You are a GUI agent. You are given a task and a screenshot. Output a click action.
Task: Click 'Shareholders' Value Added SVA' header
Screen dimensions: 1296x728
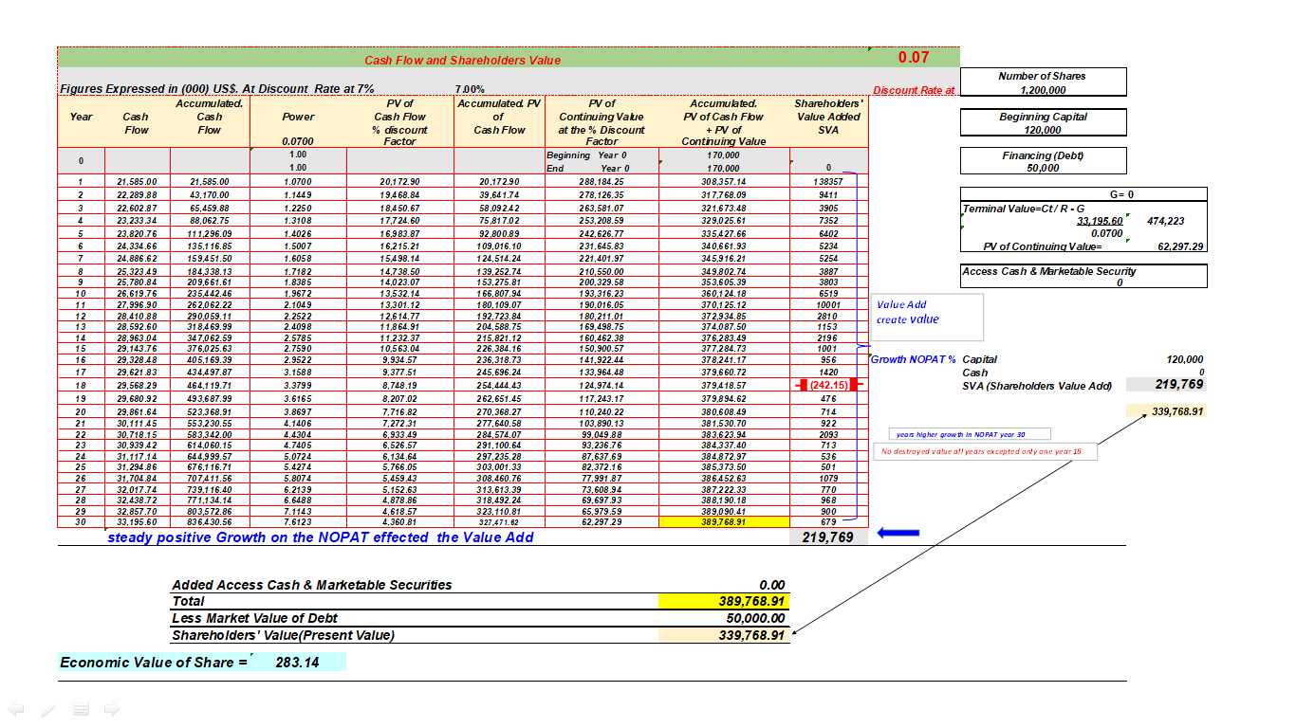(x=828, y=116)
